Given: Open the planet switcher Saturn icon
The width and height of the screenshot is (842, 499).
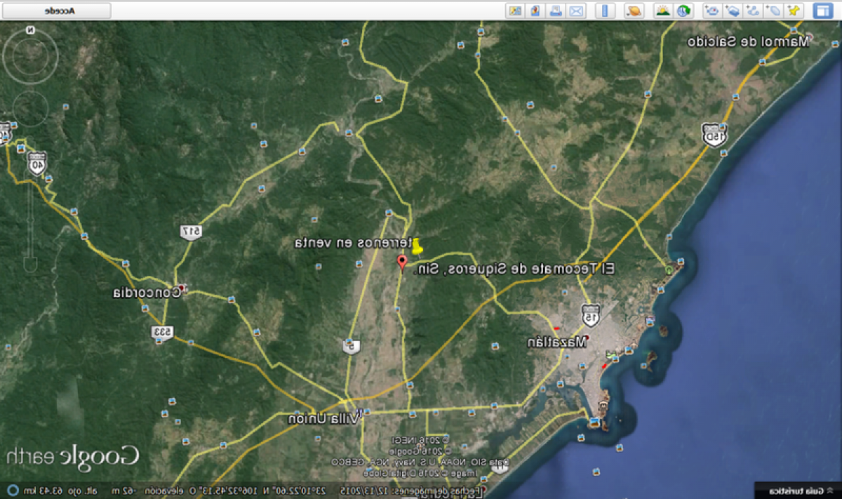Looking at the screenshot, I should click(x=633, y=11).
